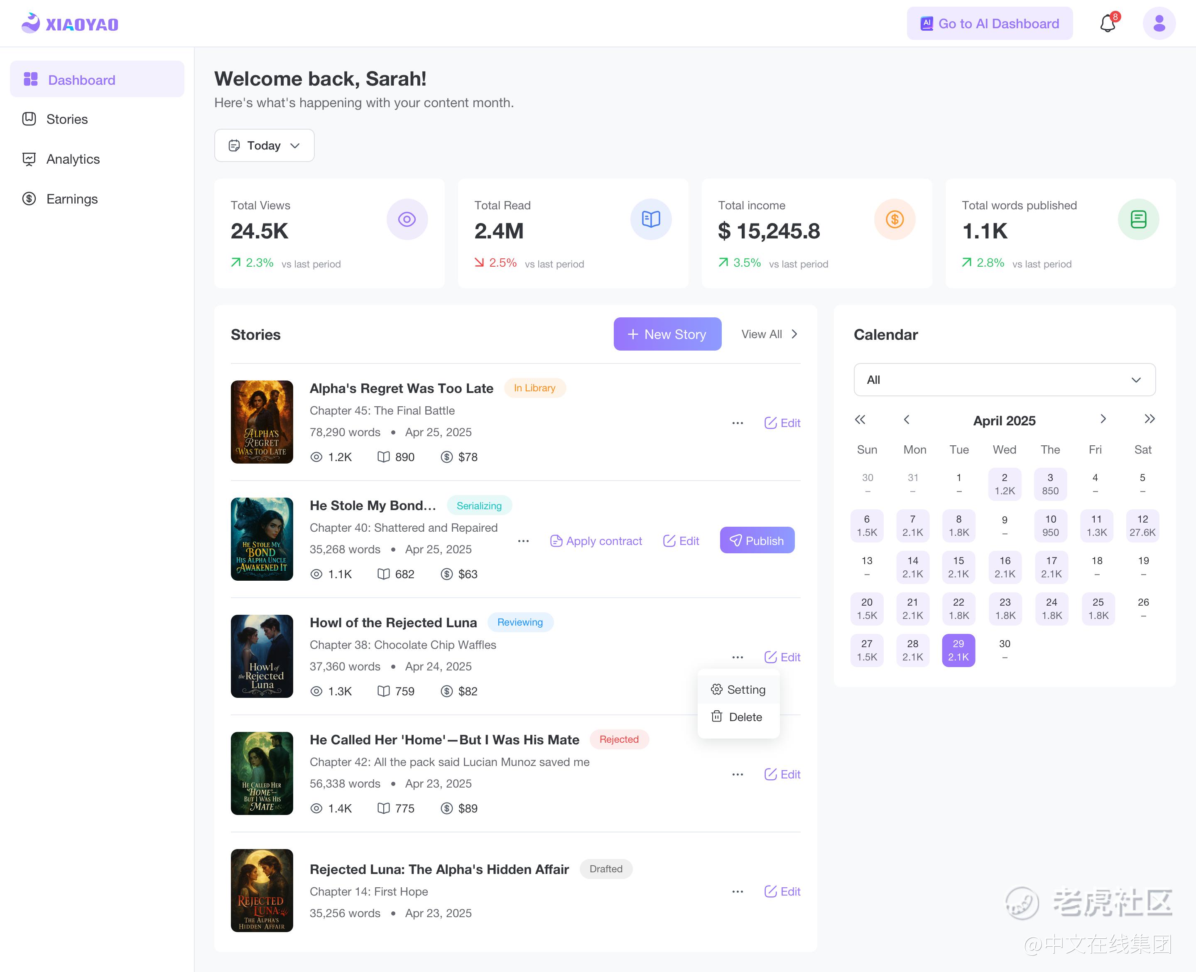Click the Total Read book icon

coord(651,219)
